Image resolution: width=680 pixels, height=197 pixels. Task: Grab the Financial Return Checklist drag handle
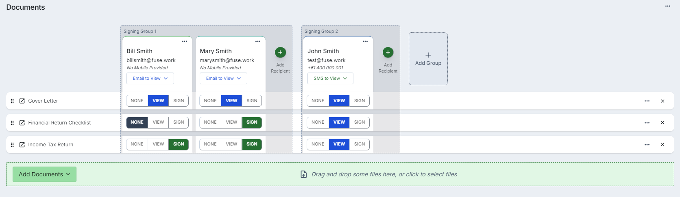click(x=12, y=123)
